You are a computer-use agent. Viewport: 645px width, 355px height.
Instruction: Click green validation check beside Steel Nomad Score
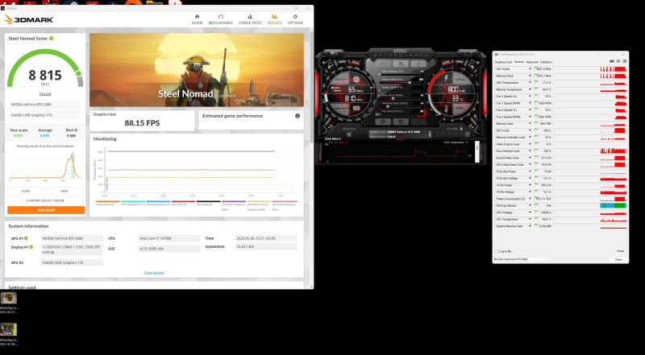[x=52, y=38]
